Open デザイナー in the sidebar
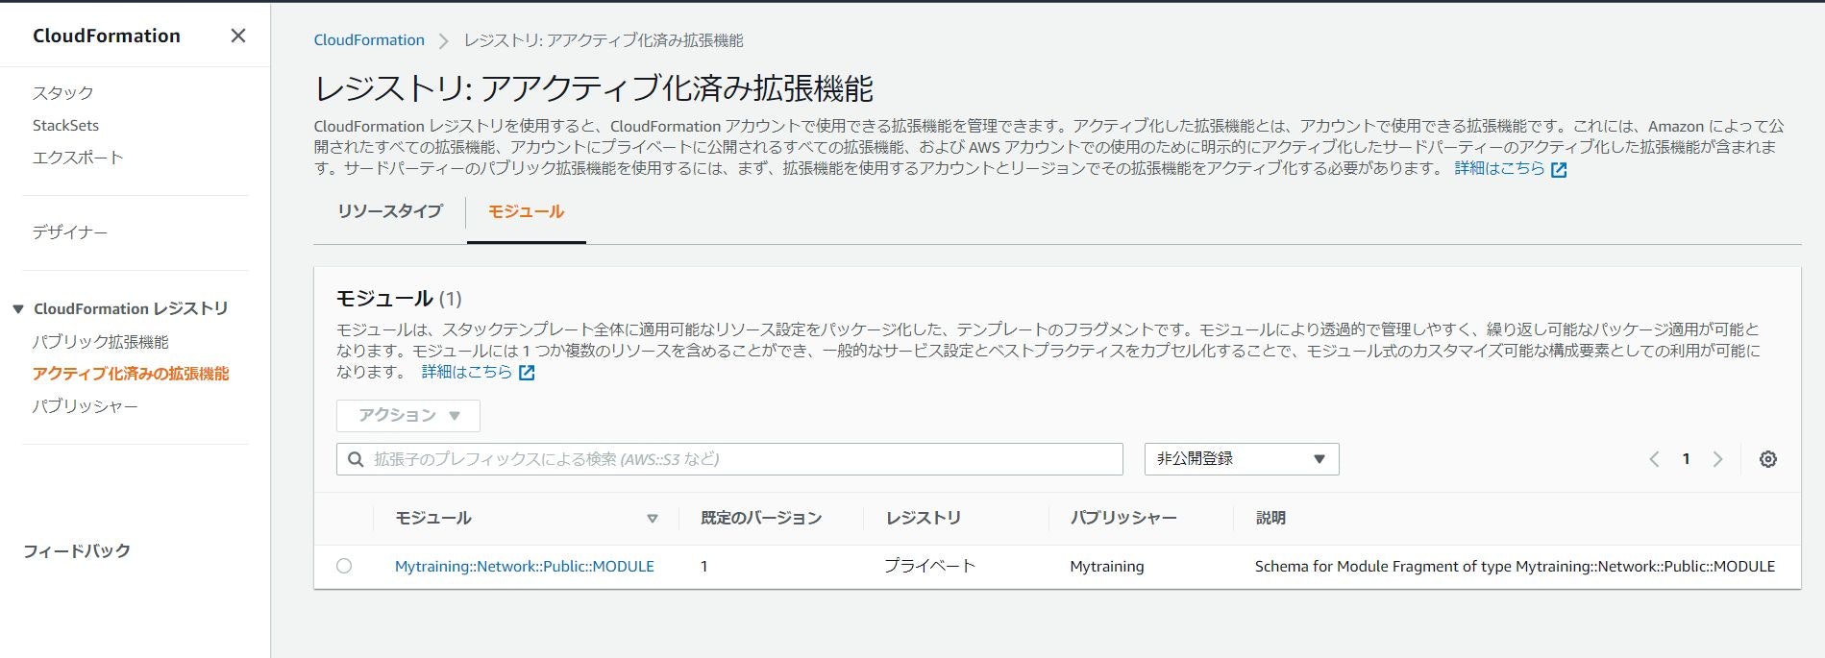This screenshot has height=658, width=1825. (69, 232)
